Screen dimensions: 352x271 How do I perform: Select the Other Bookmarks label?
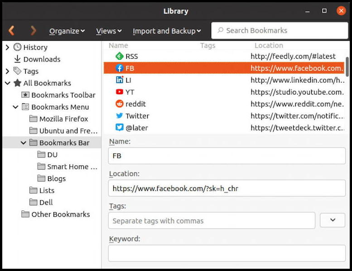61,214
